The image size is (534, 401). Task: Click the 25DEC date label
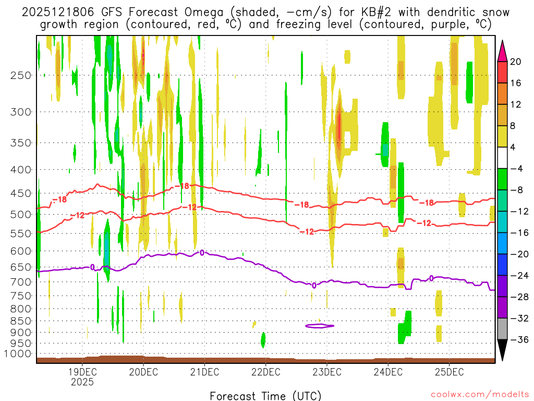pos(449,372)
